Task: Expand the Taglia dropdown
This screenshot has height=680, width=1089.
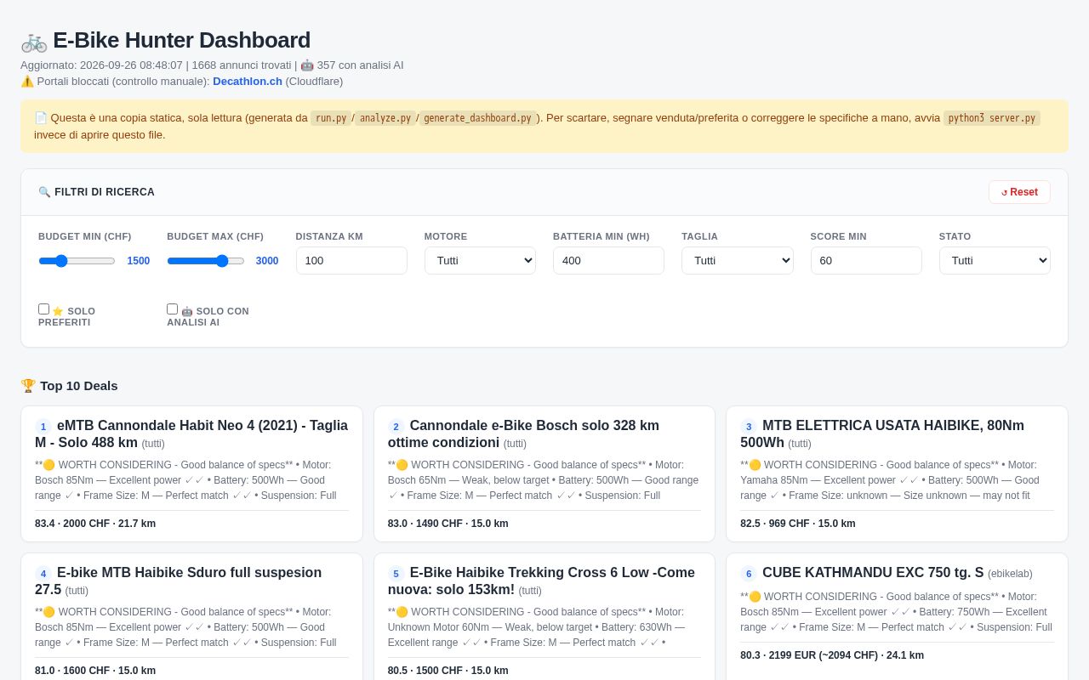Action: click(x=737, y=260)
